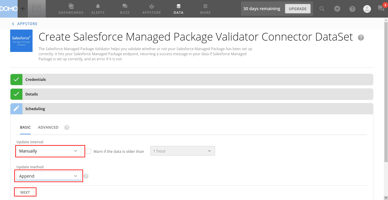
Task: Open the help question mark in header
Action: click(x=352, y=9)
